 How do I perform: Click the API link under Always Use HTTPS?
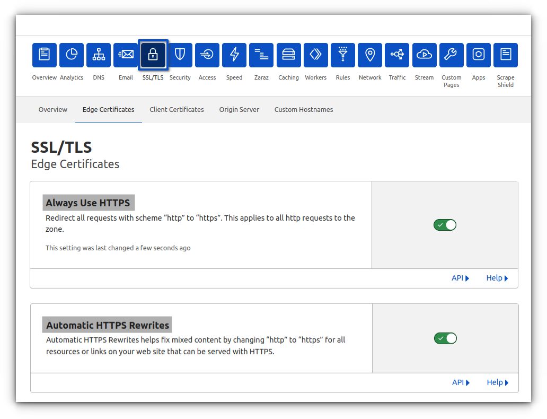pyautogui.click(x=460, y=277)
